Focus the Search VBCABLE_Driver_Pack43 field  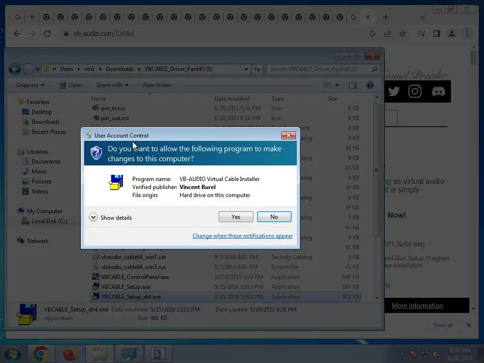click(x=322, y=69)
